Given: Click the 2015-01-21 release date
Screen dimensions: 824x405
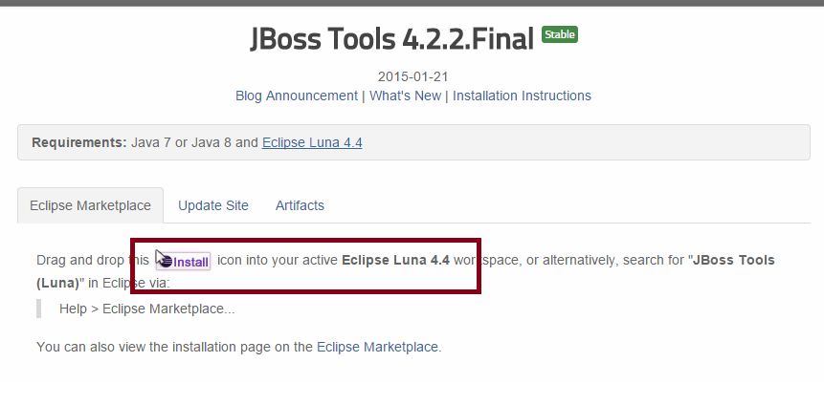Looking at the screenshot, I should tap(412, 76).
